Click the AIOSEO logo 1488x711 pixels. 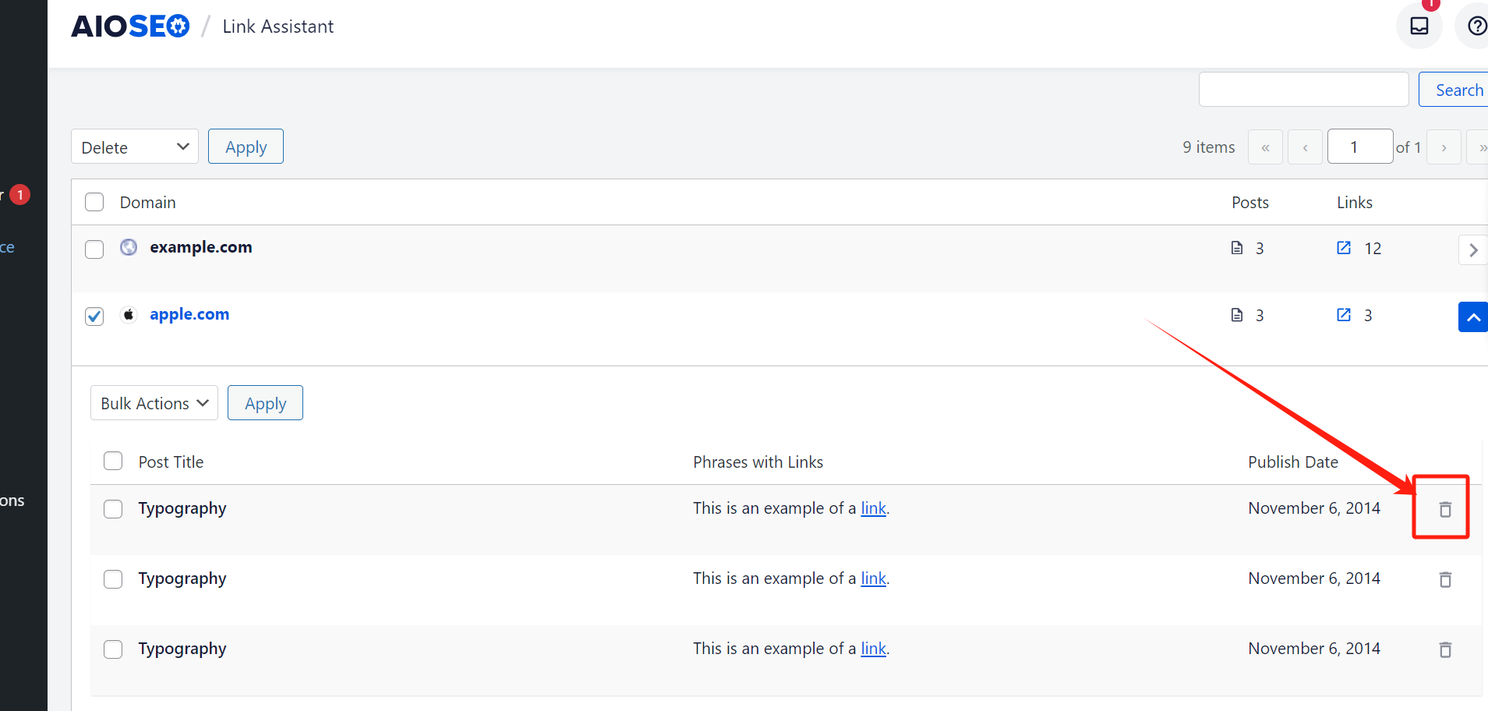click(130, 27)
